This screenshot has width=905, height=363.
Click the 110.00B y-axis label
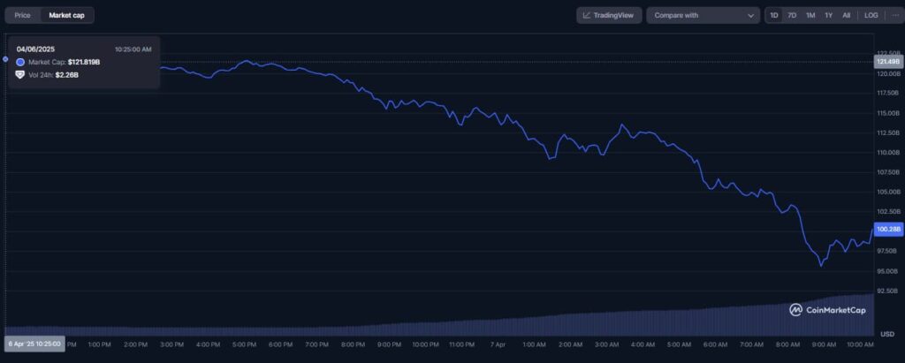[887, 153]
